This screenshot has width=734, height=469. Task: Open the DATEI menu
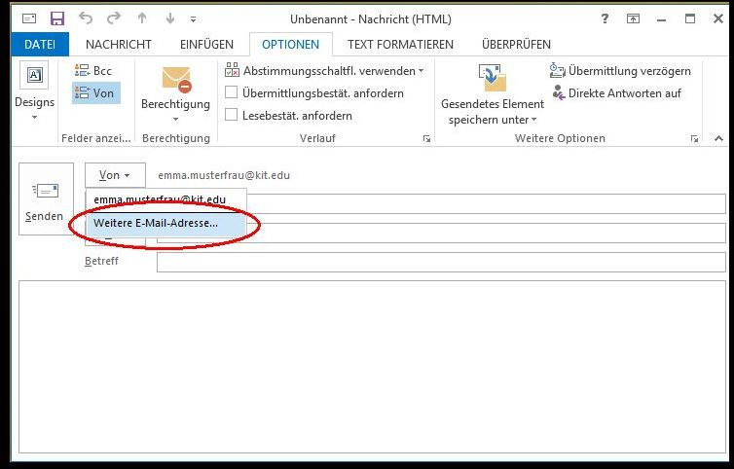coord(40,45)
